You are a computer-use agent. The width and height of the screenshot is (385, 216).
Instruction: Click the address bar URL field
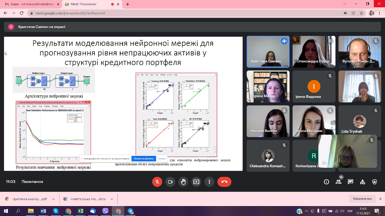(160, 13)
